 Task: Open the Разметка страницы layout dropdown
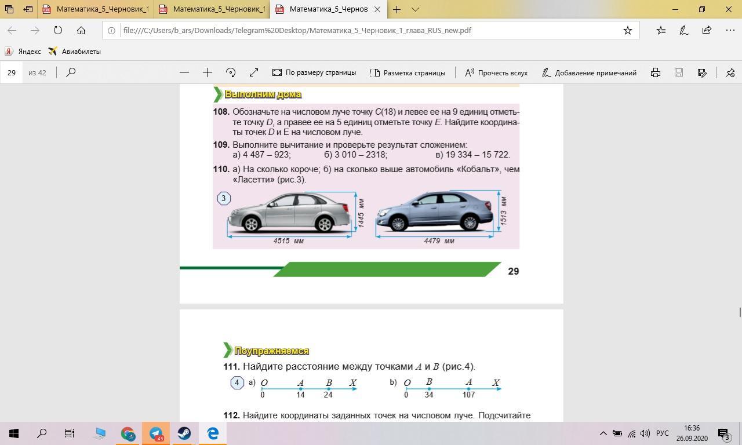click(x=408, y=72)
